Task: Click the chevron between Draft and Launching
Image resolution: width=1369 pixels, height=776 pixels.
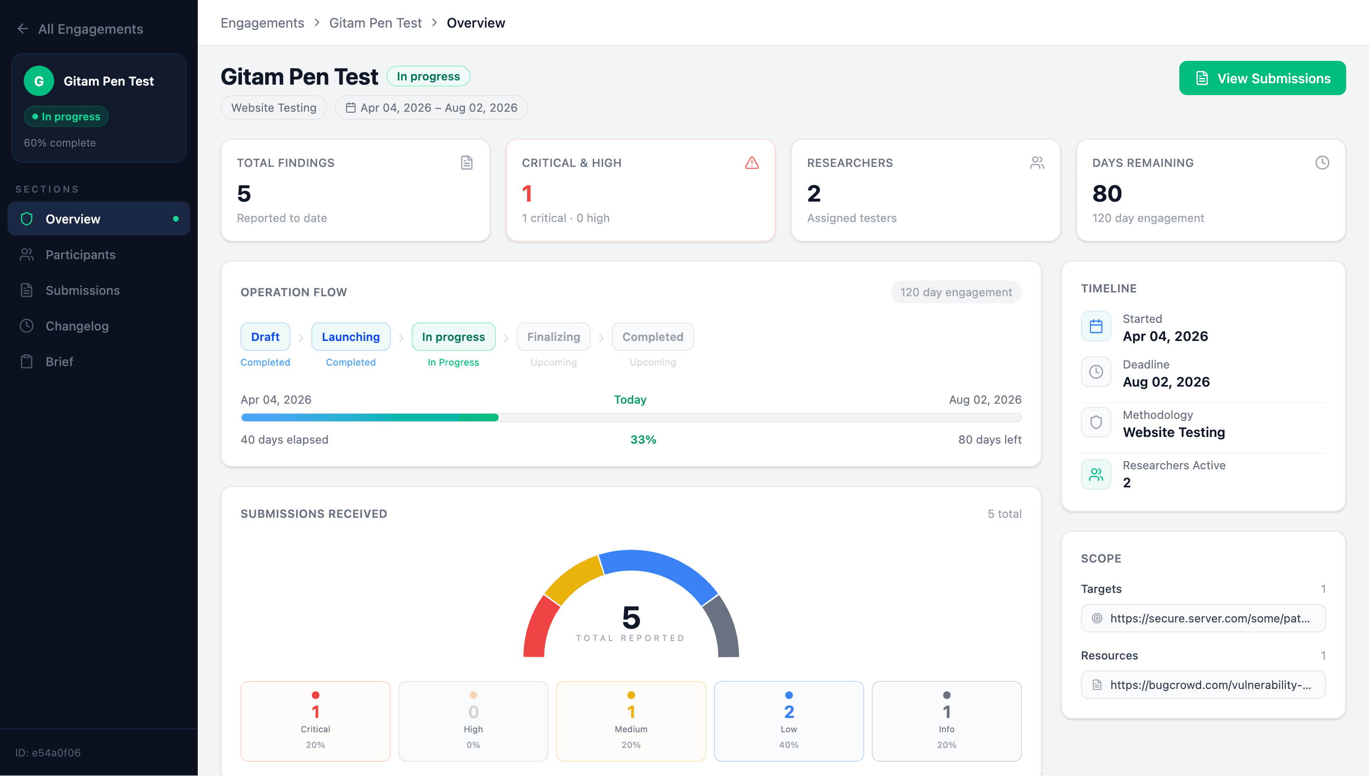Action: pyautogui.click(x=300, y=338)
